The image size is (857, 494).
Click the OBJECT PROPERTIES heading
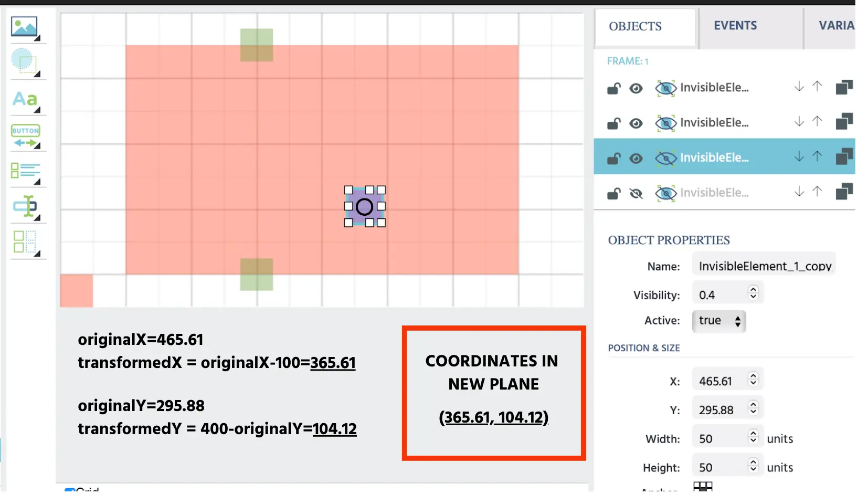coord(669,240)
